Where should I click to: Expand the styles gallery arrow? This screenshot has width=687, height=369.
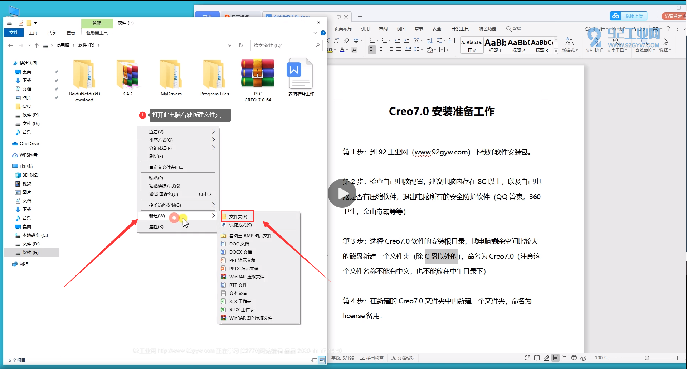(x=556, y=52)
